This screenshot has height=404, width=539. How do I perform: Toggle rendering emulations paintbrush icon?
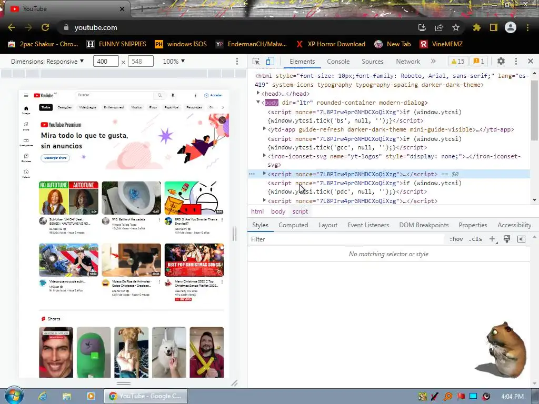[x=507, y=239]
